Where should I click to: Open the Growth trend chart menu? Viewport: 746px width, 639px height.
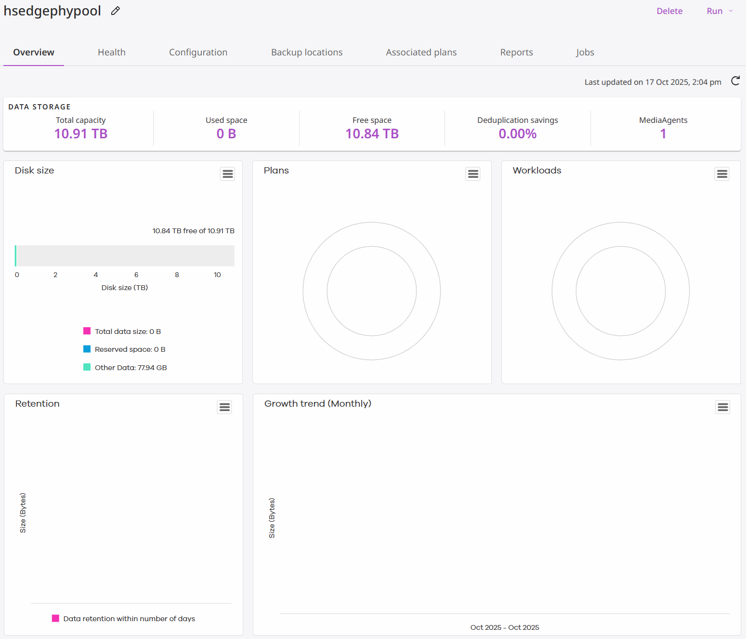[x=722, y=407]
